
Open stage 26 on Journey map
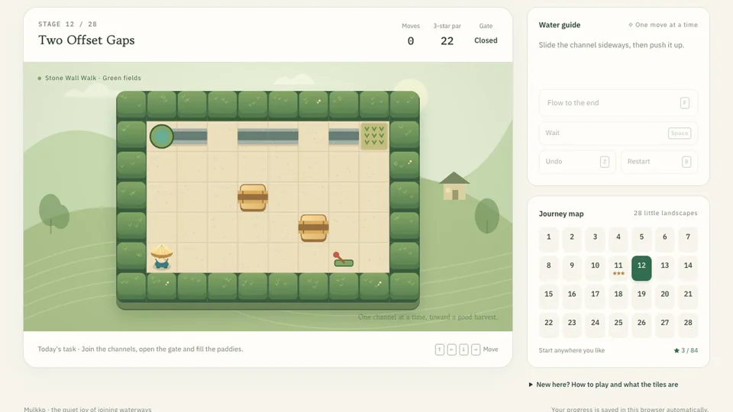pos(641,325)
